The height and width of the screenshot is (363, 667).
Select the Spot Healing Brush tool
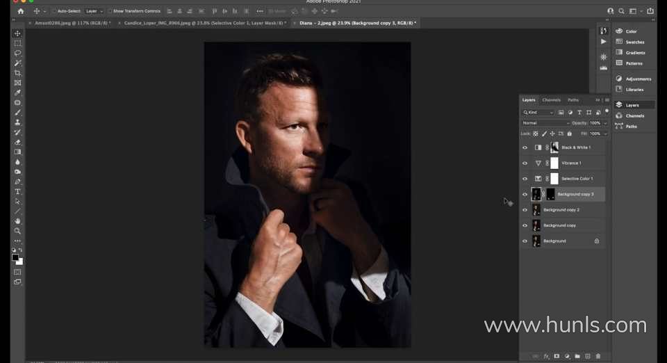pyautogui.click(x=17, y=102)
